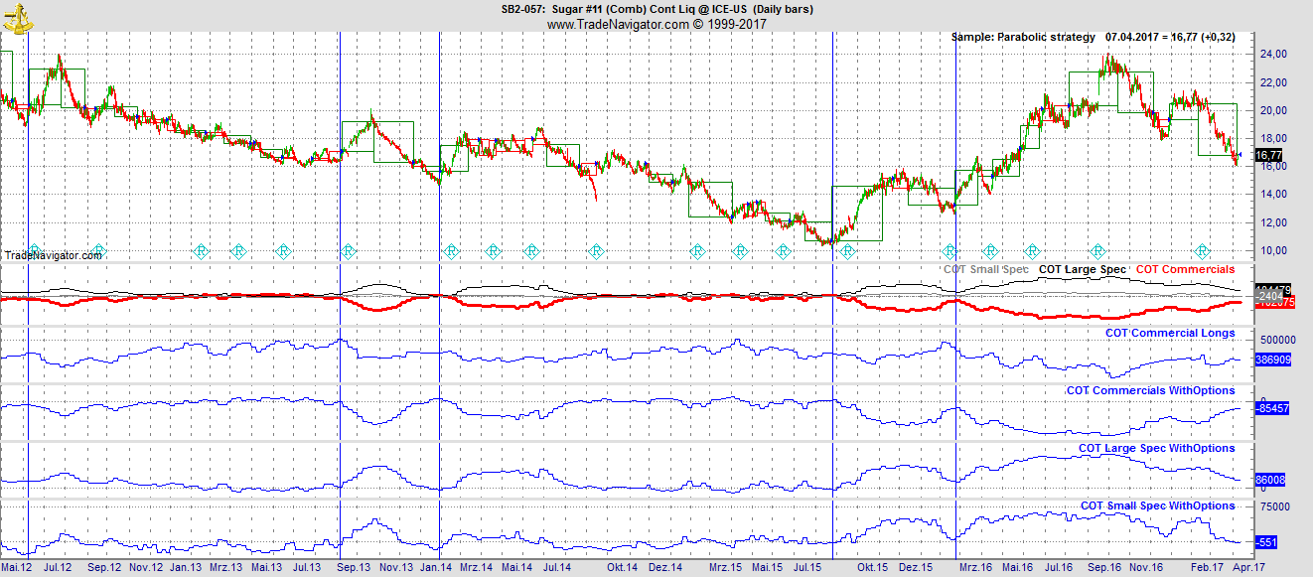
Task: Click the red -102075 axis value swatch
Action: (x=1276, y=302)
